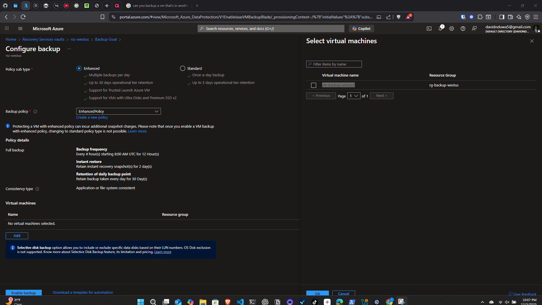Click Cancel in Select virtual machines
Viewport: 542px width, 305px height.
point(344,294)
